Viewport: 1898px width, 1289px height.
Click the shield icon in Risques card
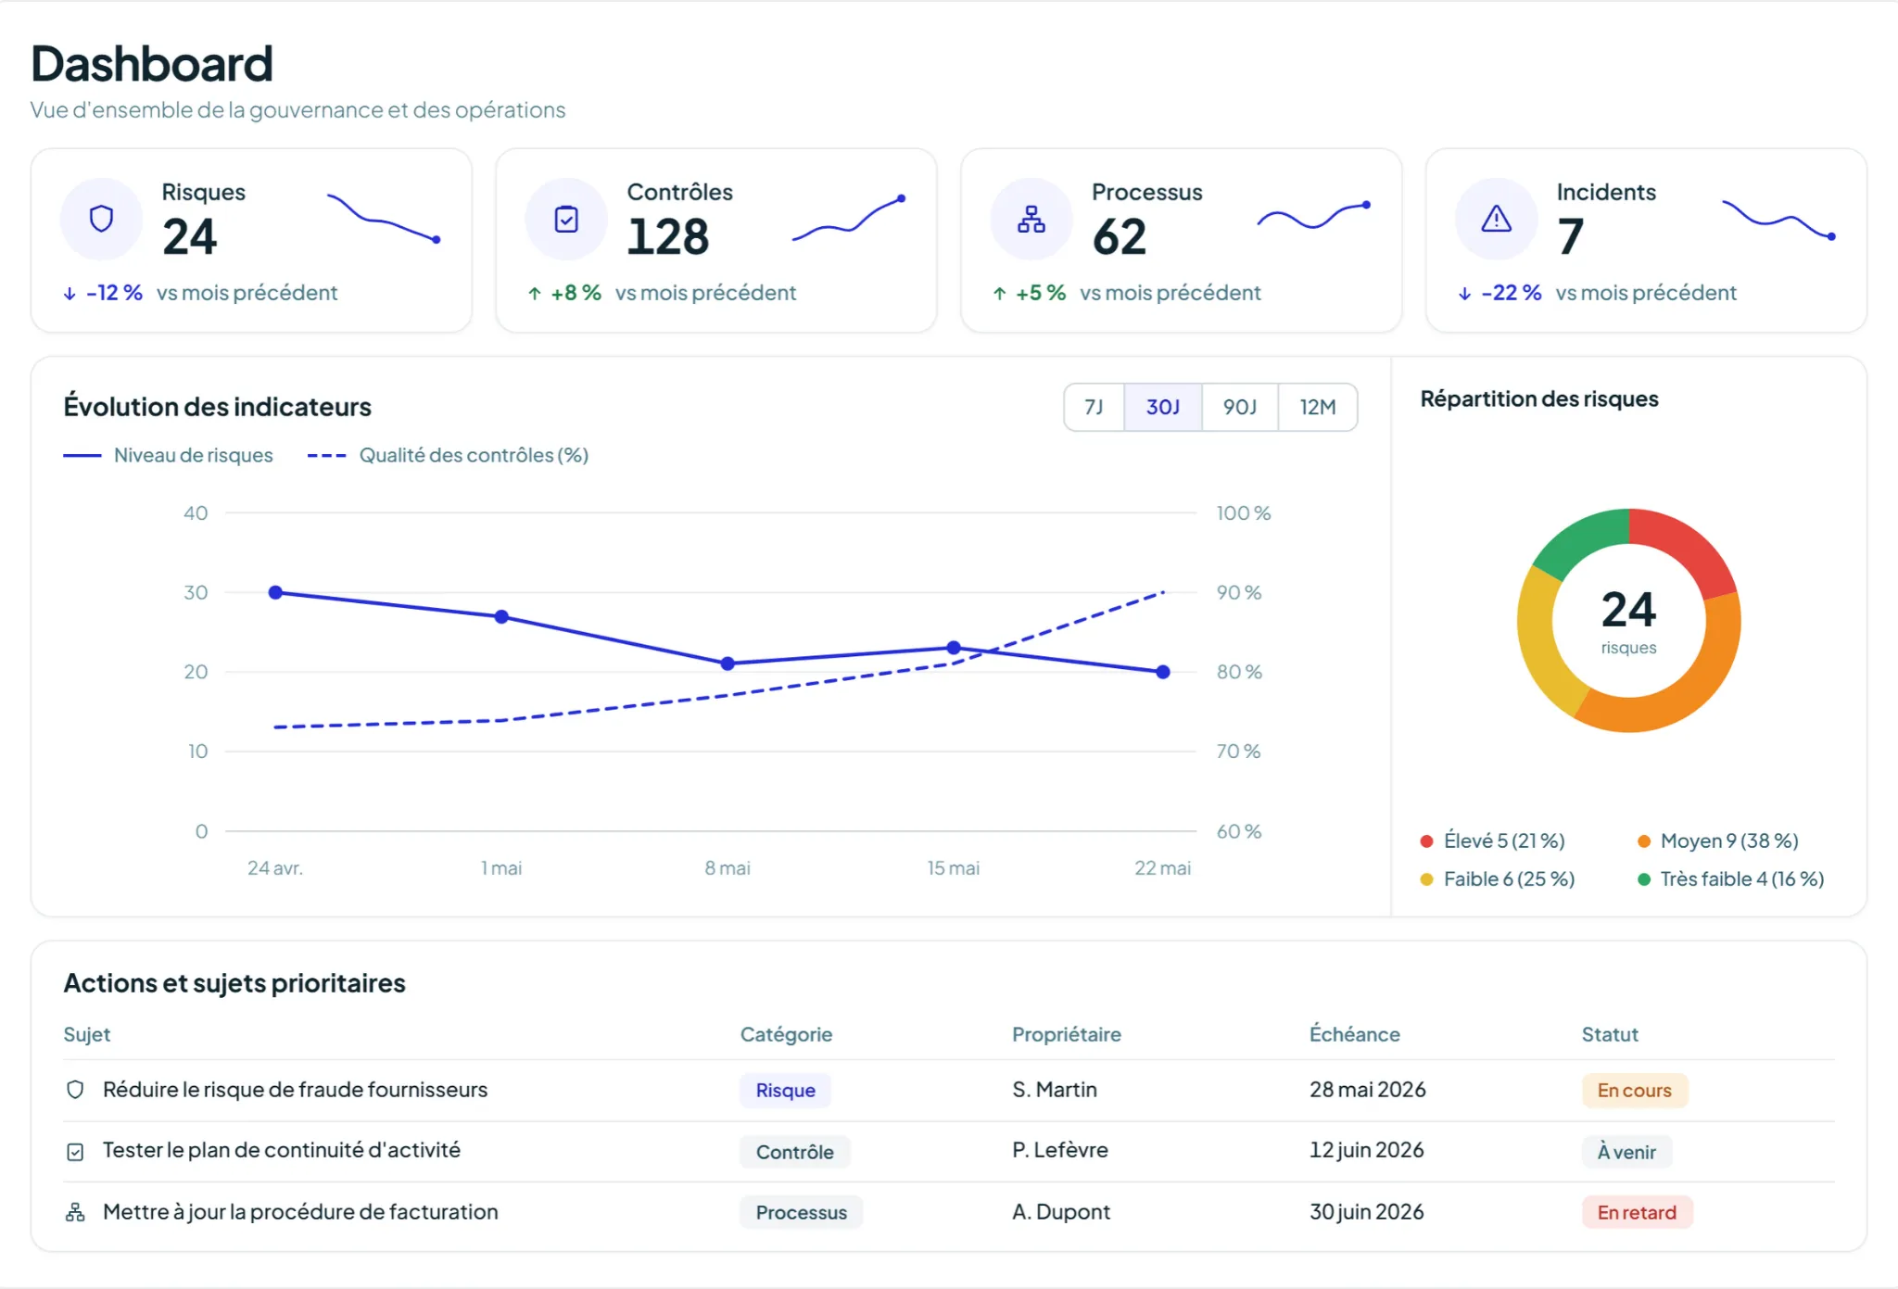(101, 219)
